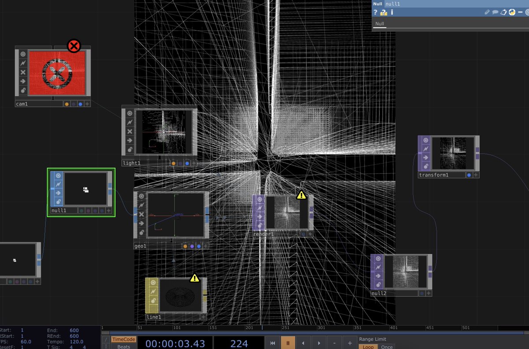The width and height of the screenshot is (529, 349).
Task: Click the timeline minus button
Action: coord(335,343)
